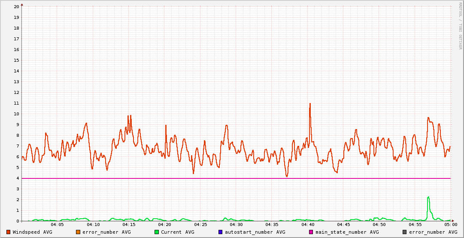Screen dimensions: 464x238
Task: Click the 04:40 time axis label
Action: [x=308, y=225]
